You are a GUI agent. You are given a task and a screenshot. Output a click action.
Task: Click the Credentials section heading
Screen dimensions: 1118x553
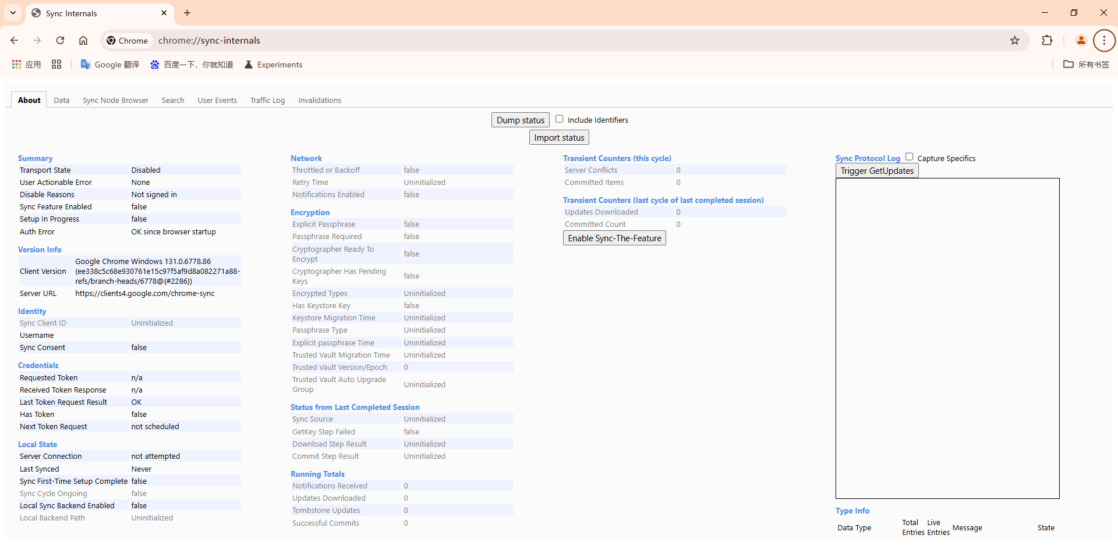tap(38, 365)
